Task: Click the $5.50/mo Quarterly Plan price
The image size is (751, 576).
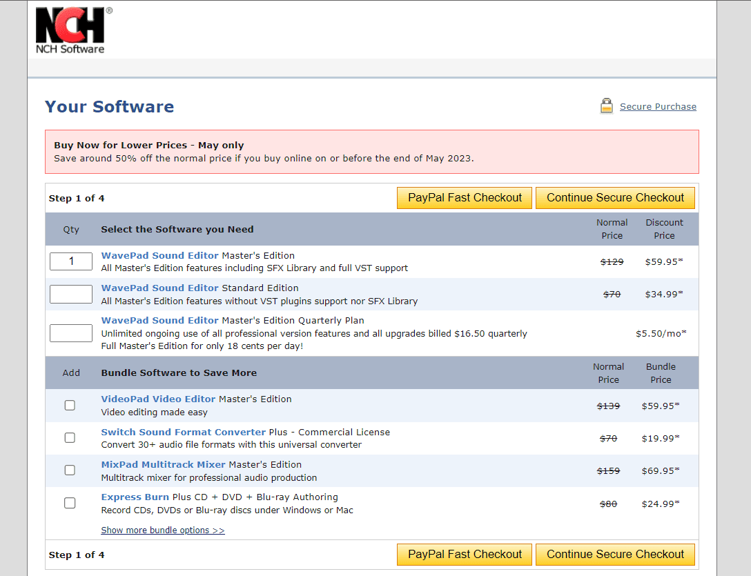Action: (x=661, y=334)
